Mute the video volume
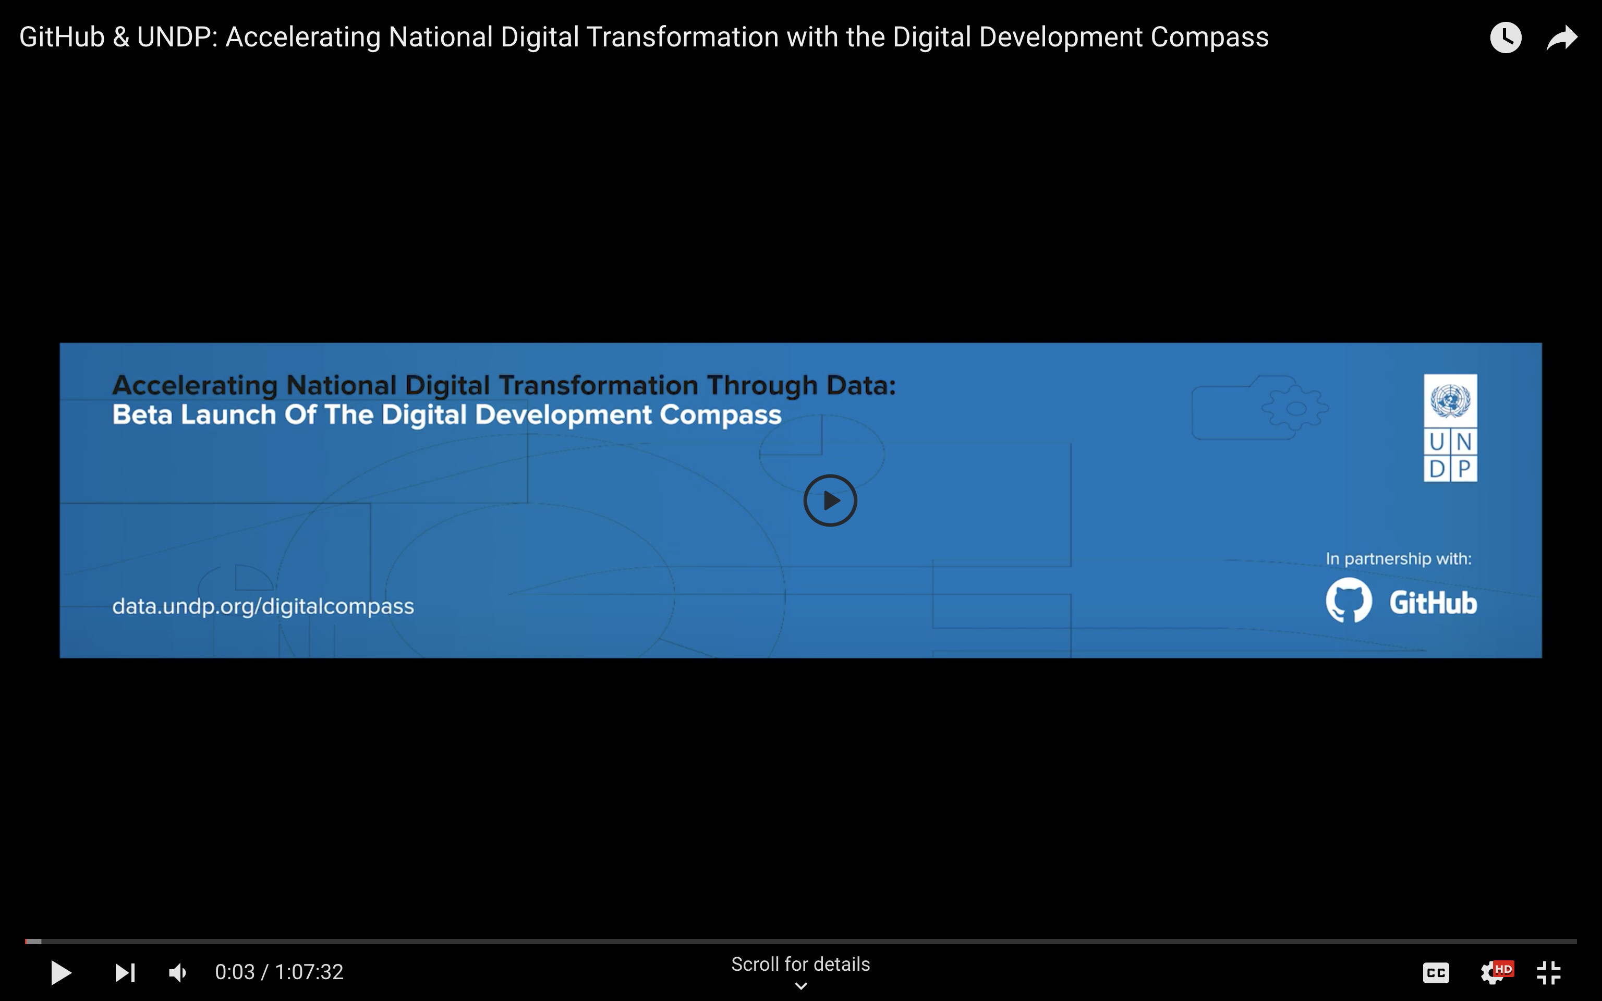Image resolution: width=1602 pixels, height=1001 pixels. point(178,972)
